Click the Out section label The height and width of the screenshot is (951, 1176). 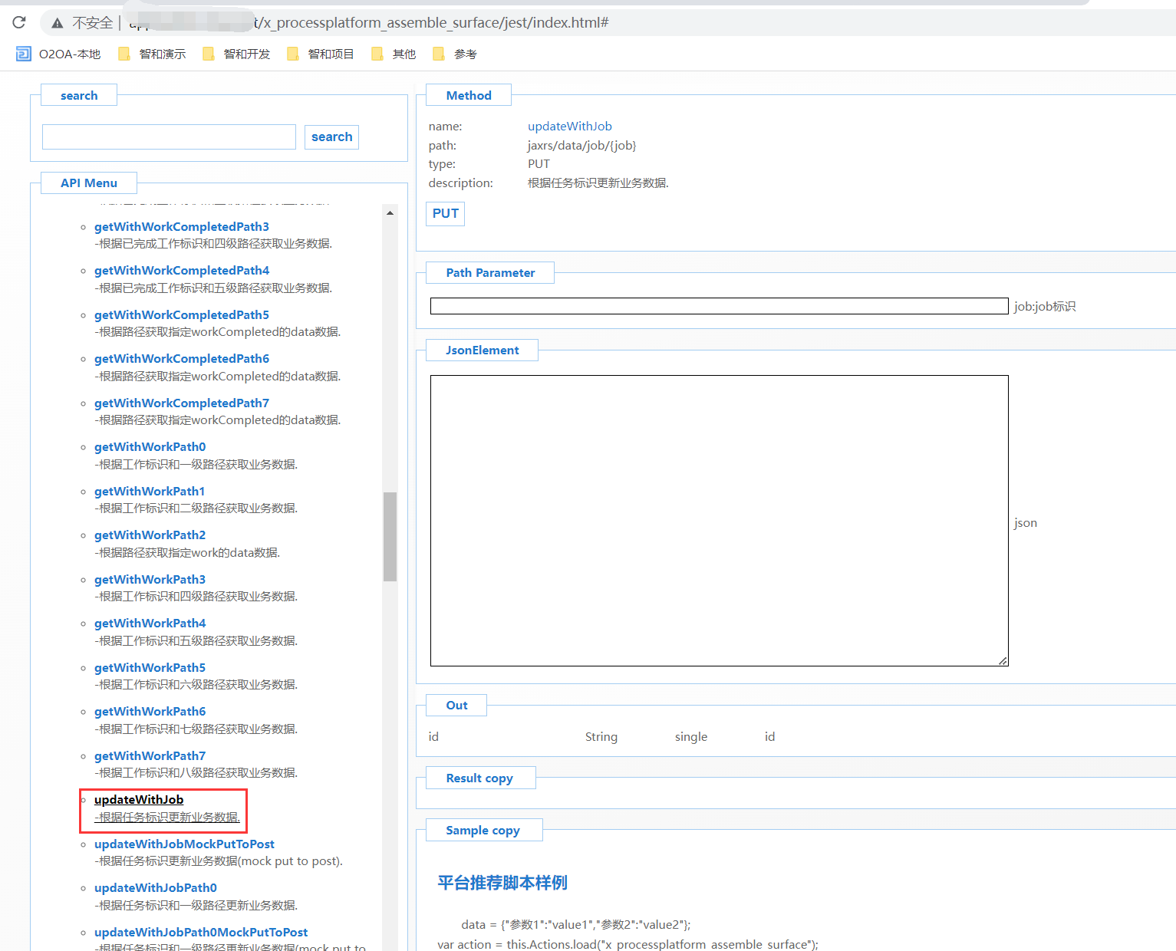456,705
